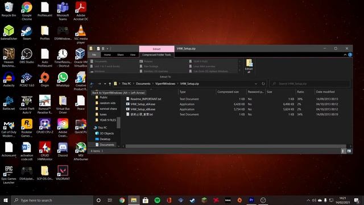Image resolution: width=364 pixels, height=205 pixels.
Task: Open the Windows Start menu
Action: [x=6, y=200]
